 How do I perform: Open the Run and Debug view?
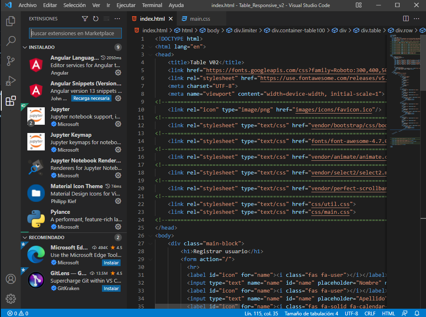(x=11, y=81)
